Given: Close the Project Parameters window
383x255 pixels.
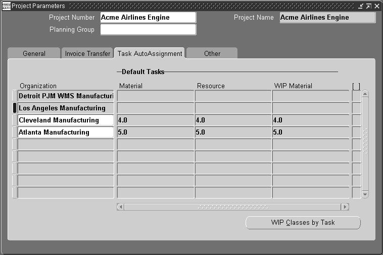Looking at the screenshot, I should click(377, 6).
